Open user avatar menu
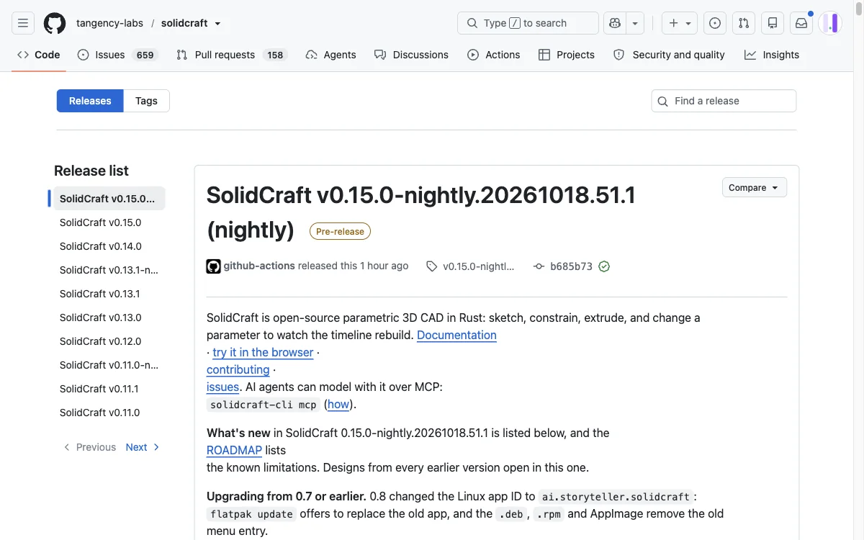 [x=830, y=23]
